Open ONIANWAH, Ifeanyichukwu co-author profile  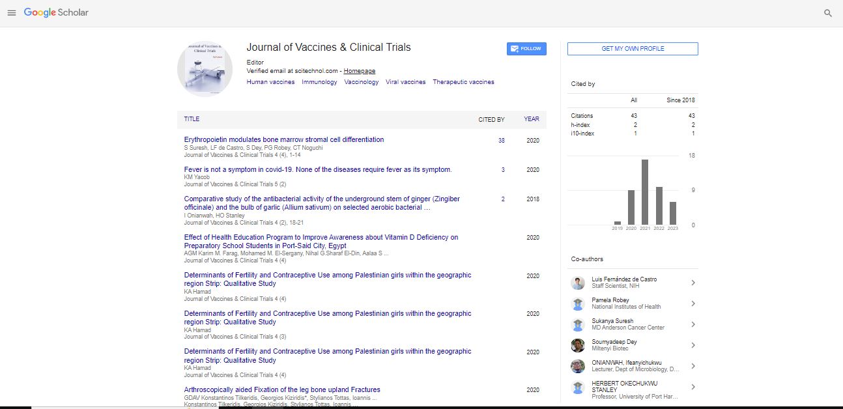[x=627, y=363]
